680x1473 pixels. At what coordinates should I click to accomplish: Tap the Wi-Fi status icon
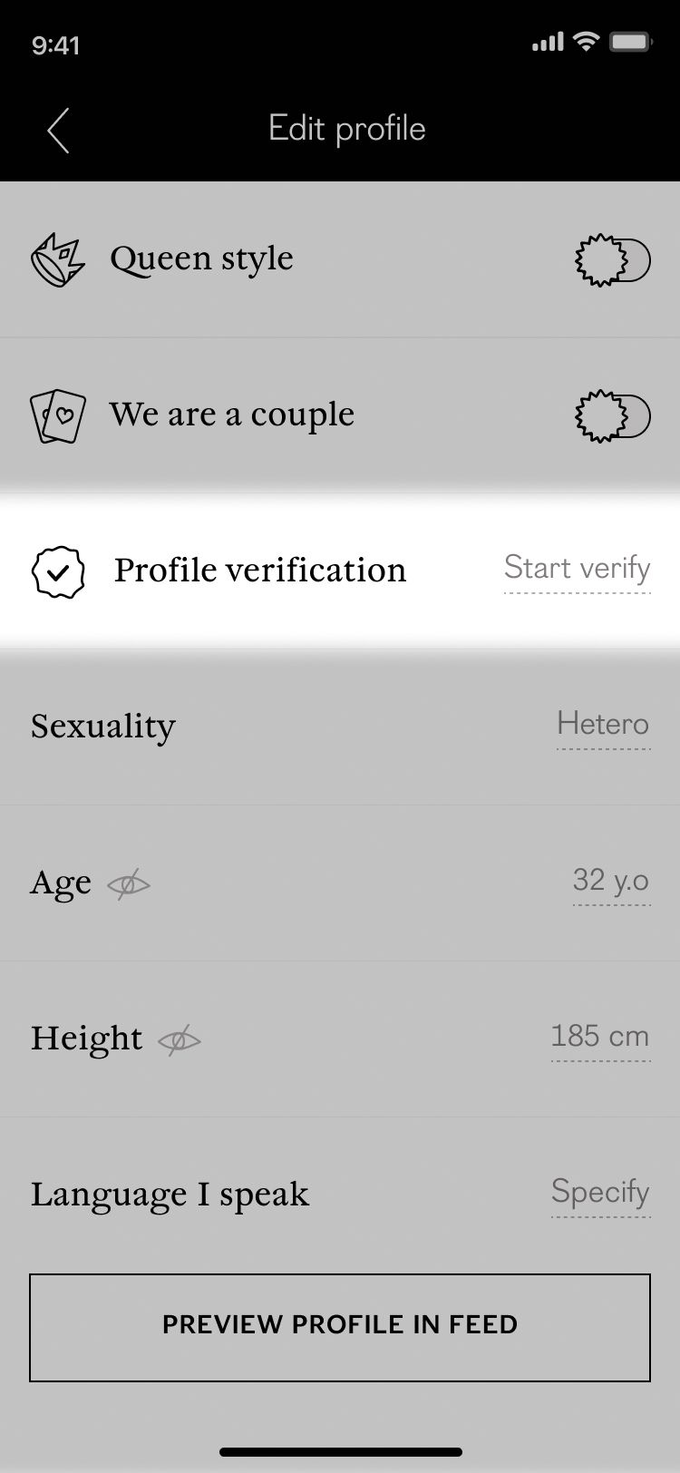588,42
